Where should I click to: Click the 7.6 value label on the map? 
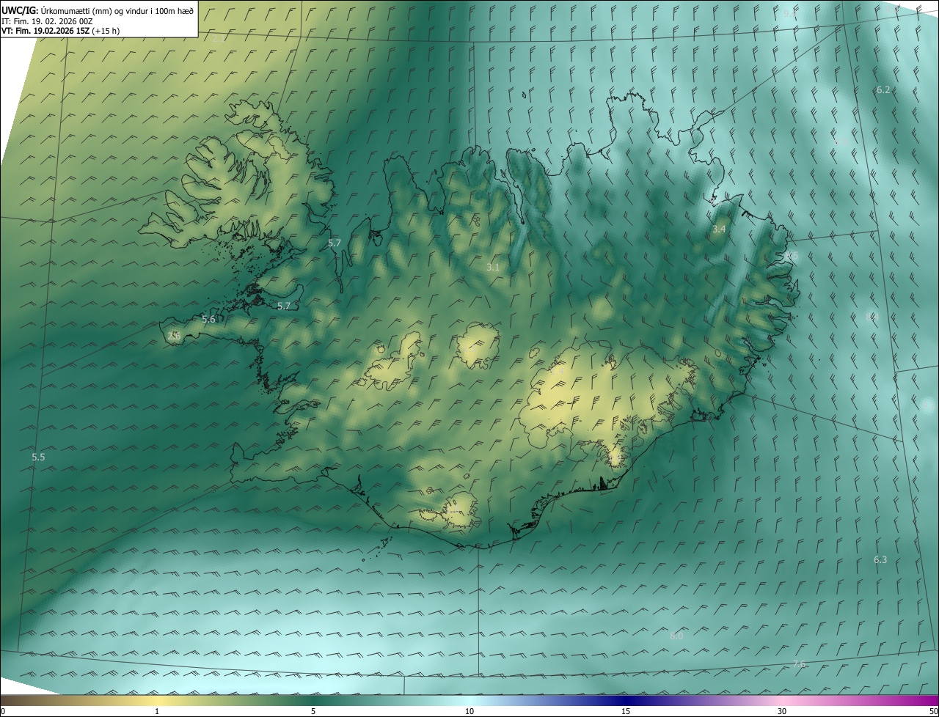coord(799,664)
